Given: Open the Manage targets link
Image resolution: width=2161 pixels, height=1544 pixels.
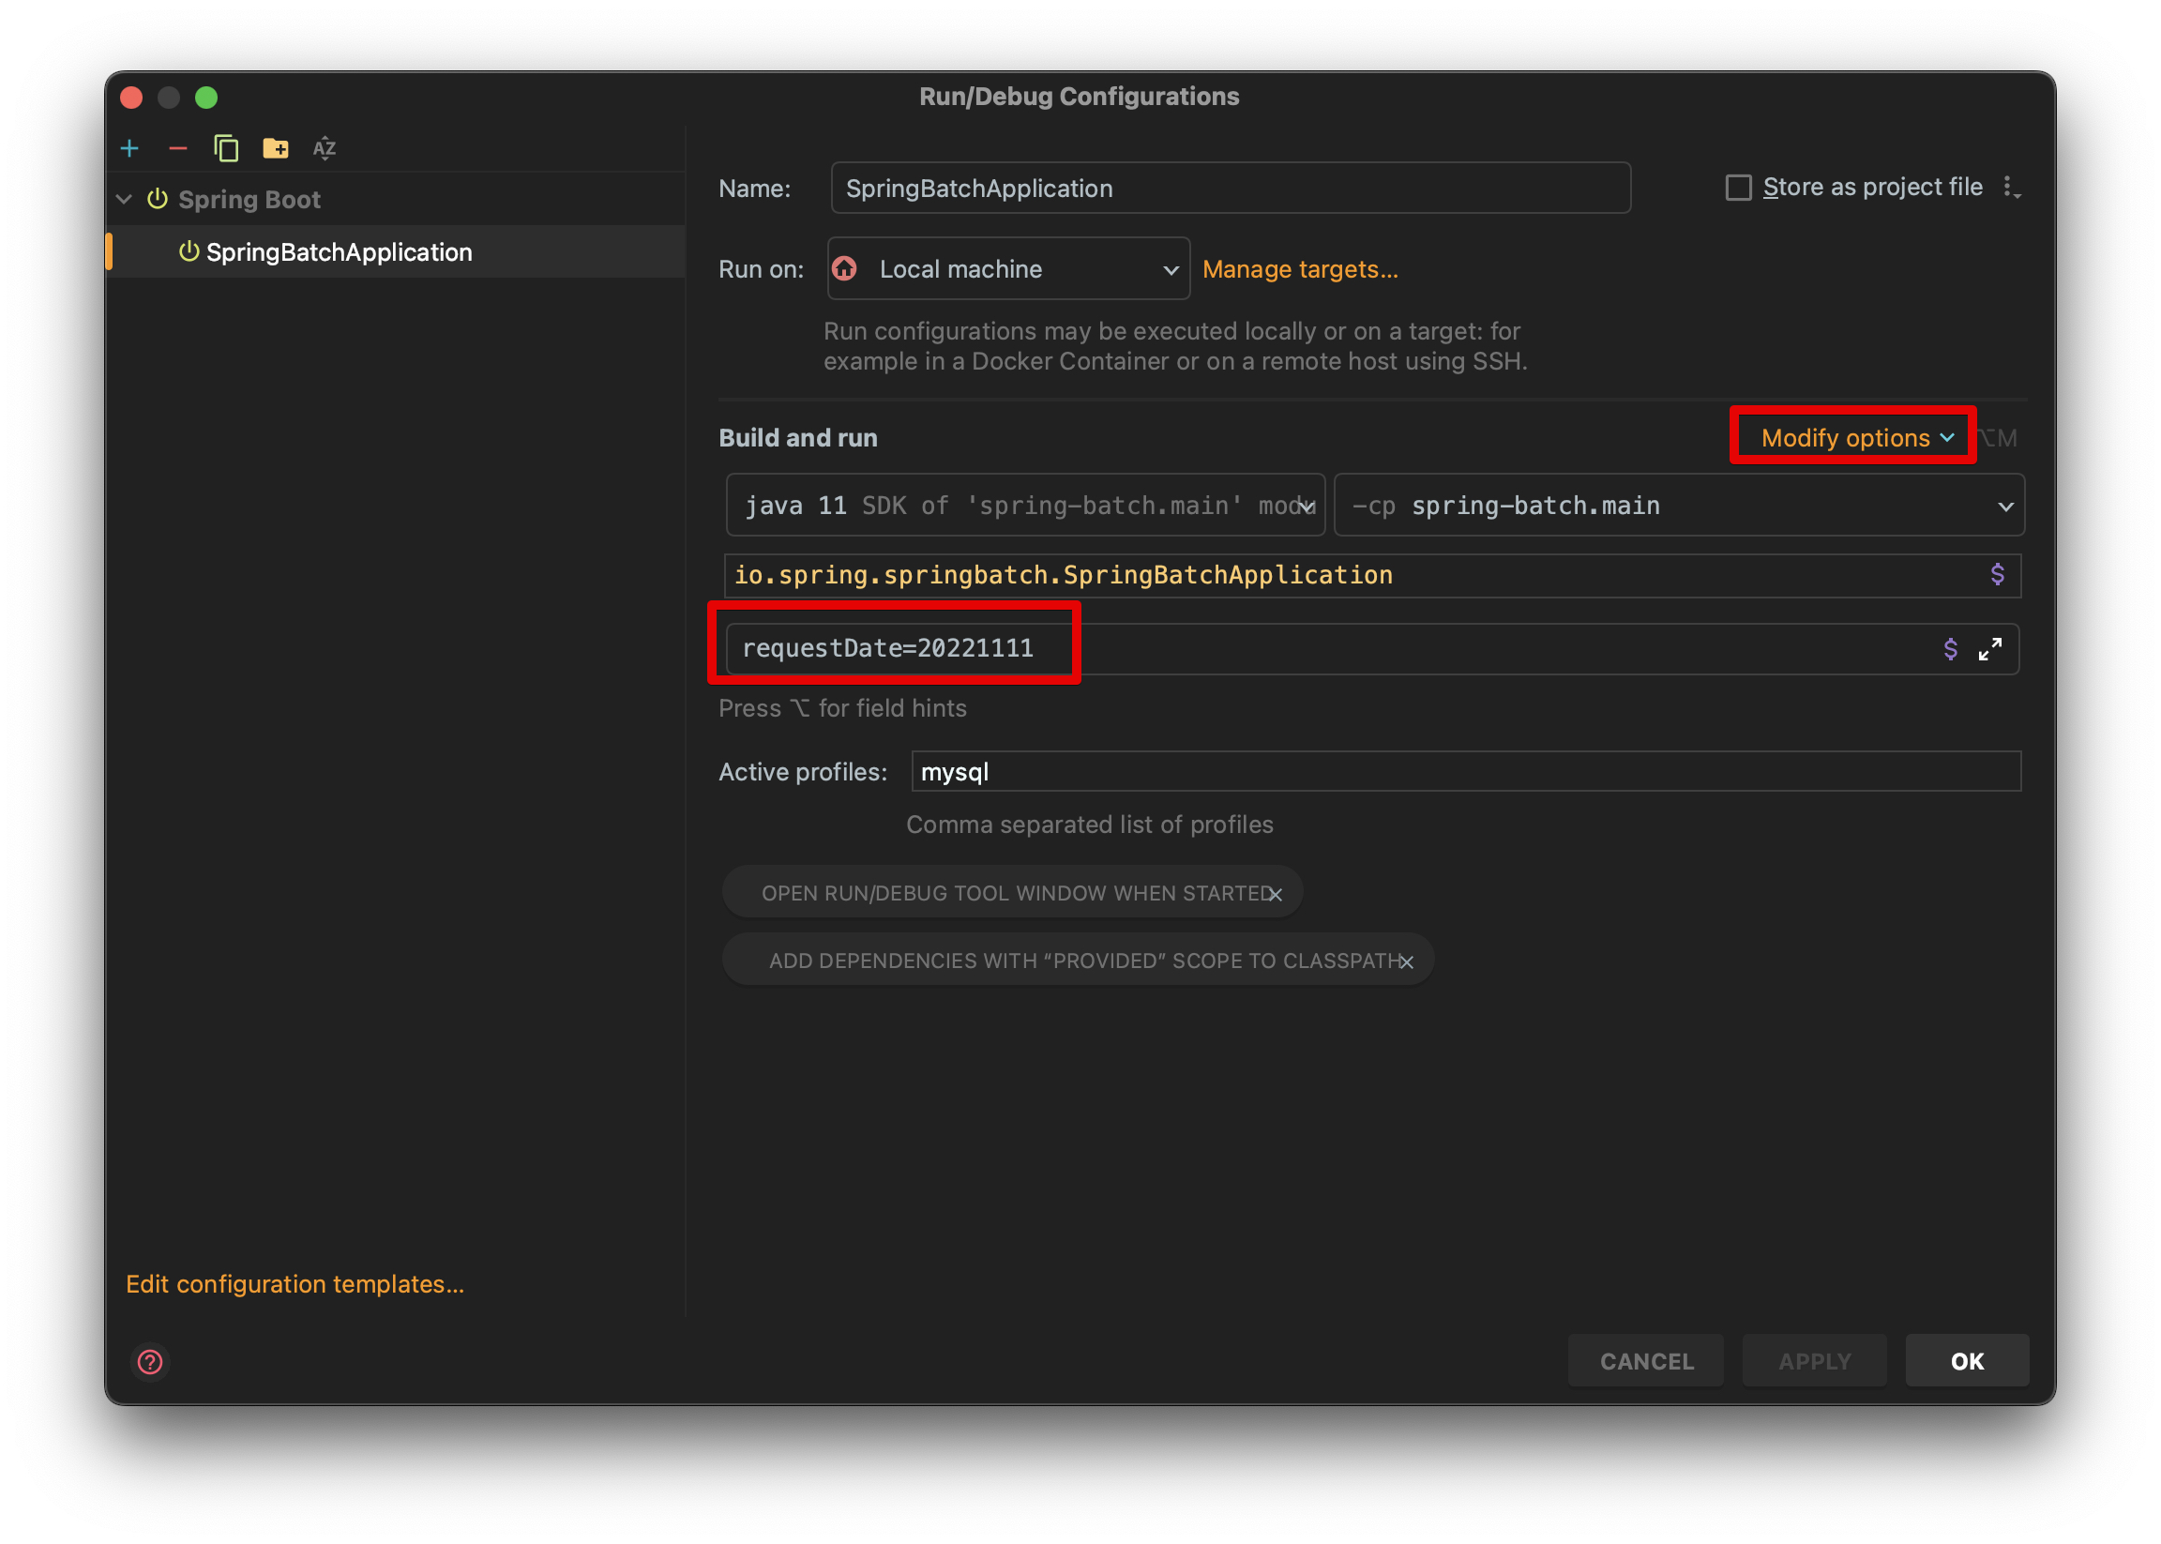Looking at the screenshot, I should pos(1300,269).
